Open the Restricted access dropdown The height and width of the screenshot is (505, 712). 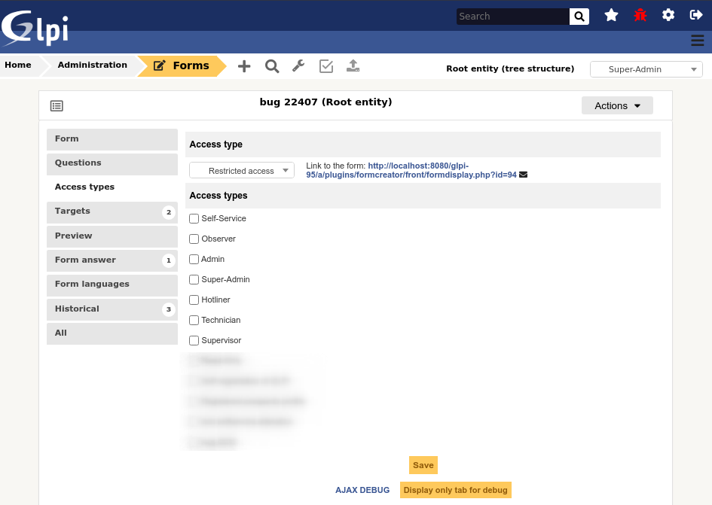point(241,170)
